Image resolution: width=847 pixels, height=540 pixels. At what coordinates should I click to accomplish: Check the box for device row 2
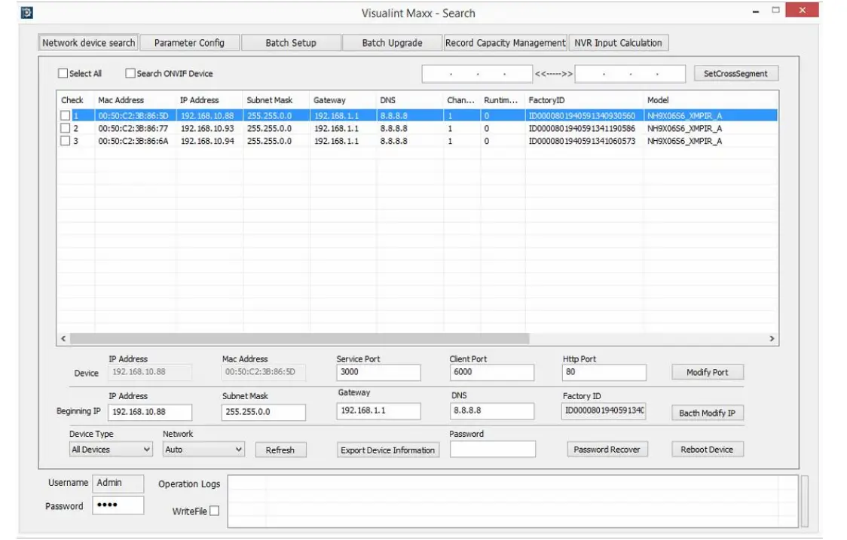point(66,128)
